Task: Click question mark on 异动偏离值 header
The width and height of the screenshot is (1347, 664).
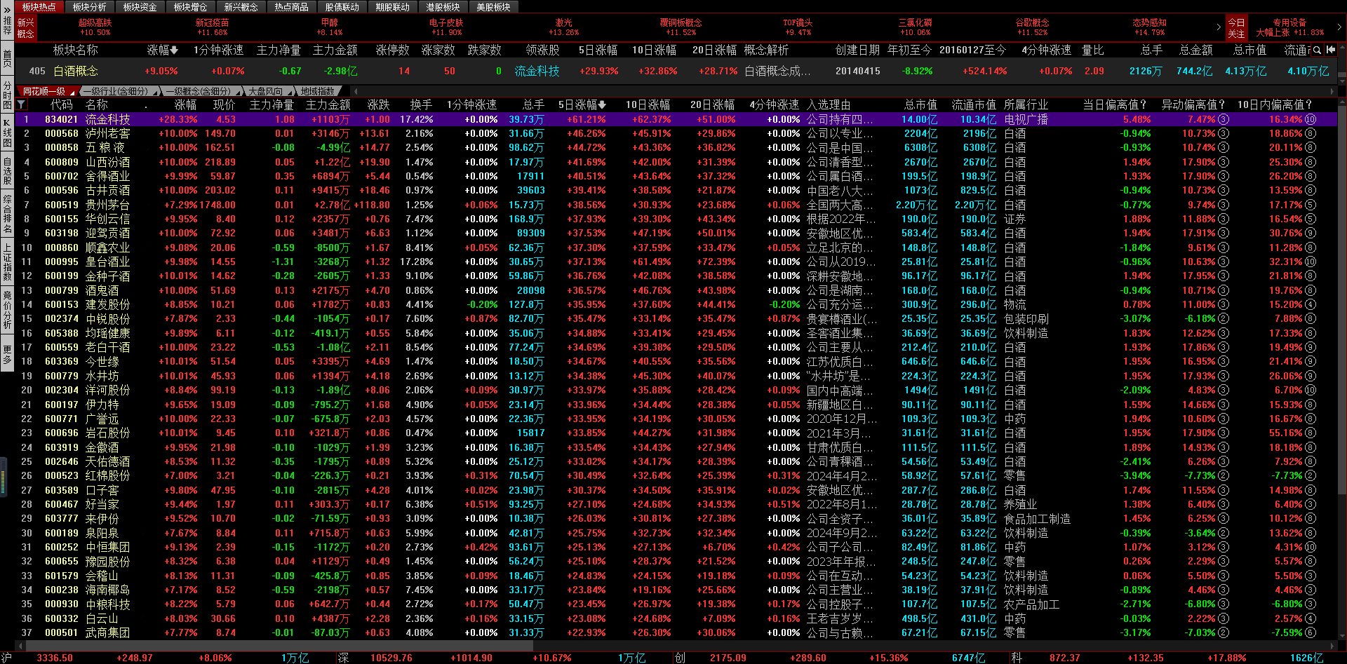Action: click(1221, 105)
